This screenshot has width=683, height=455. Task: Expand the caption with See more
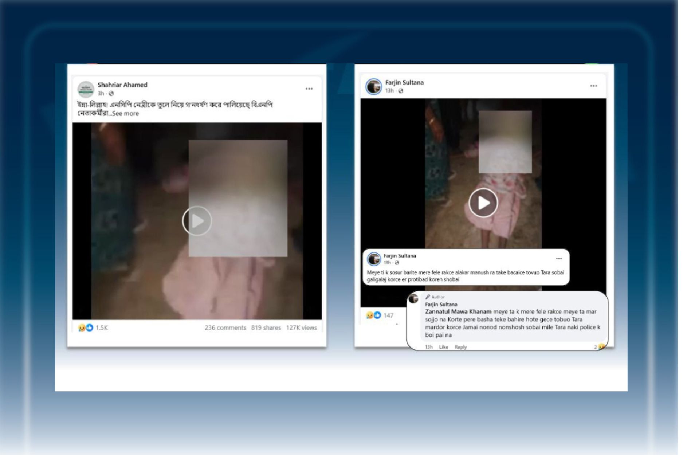(x=126, y=114)
